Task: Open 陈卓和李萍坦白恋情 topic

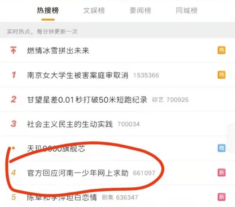Action: [x=62, y=197]
